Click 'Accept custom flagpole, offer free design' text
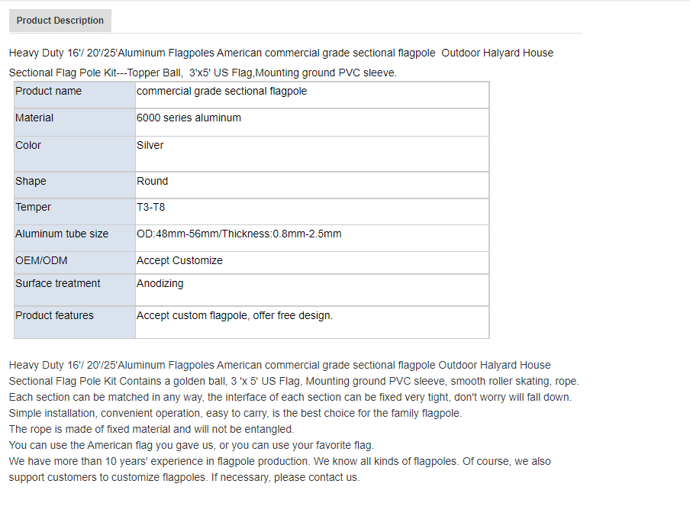This screenshot has height=516, width=690. point(234,316)
